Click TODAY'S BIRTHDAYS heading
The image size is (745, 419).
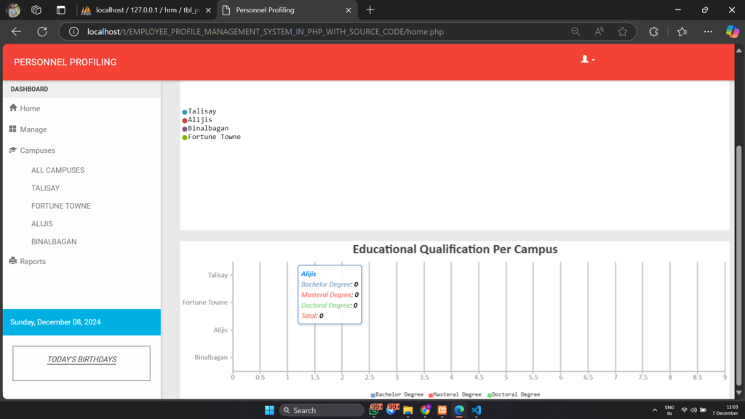pos(81,359)
